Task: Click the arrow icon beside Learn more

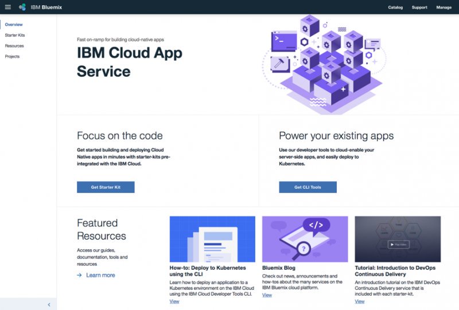Action: click(x=79, y=275)
